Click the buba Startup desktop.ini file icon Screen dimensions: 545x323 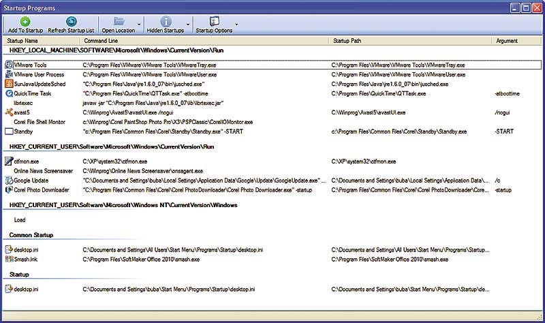point(9,289)
